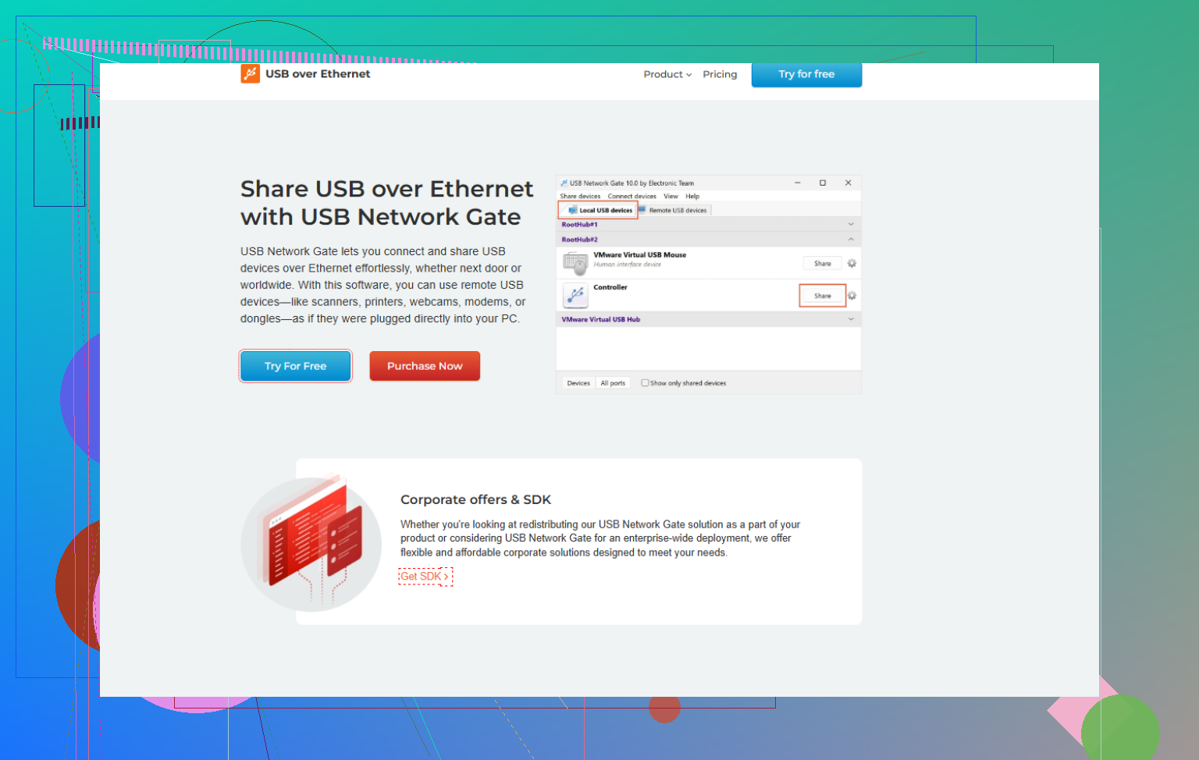
Task: Collapse the RootHub#2 section
Action: coord(851,240)
